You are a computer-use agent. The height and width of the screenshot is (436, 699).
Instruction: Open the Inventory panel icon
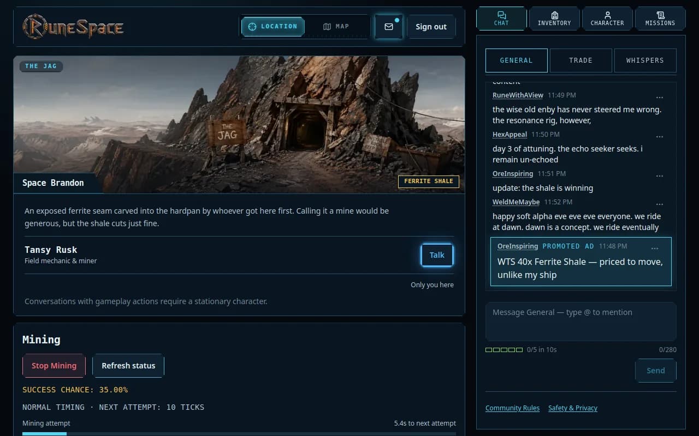[x=554, y=19]
